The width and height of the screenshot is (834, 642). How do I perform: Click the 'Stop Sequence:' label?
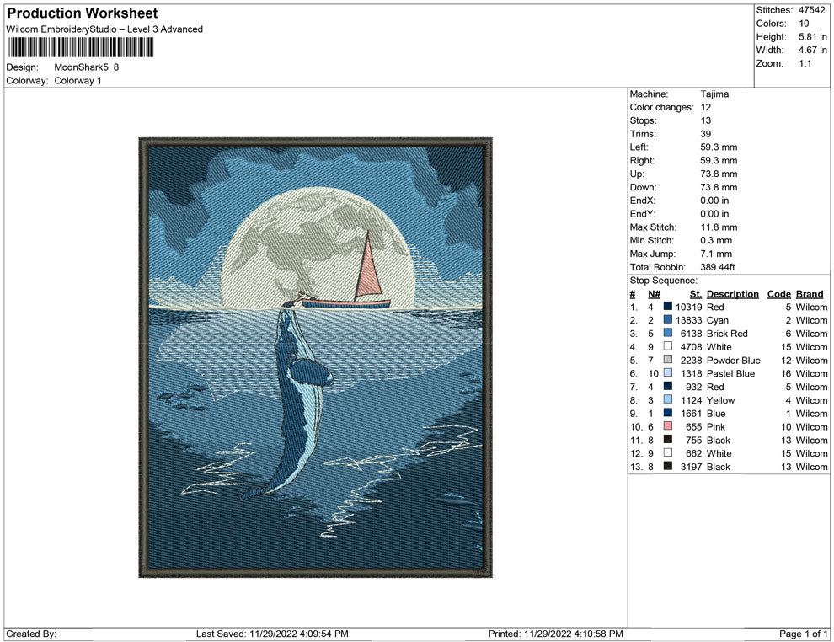[x=663, y=281]
